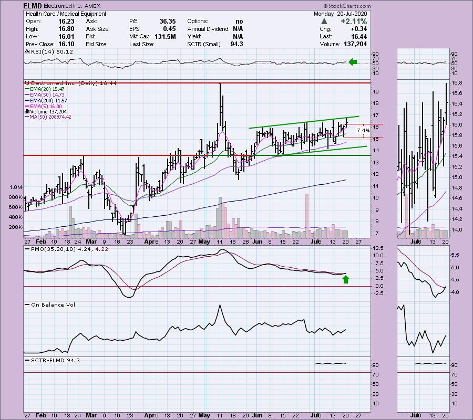
Task: Click the Prev Close value 16.10
Action: click(x=66, y=44)
